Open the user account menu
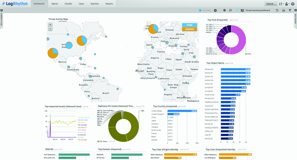Screen dimensions: 297x160 (x=287, y=4)
